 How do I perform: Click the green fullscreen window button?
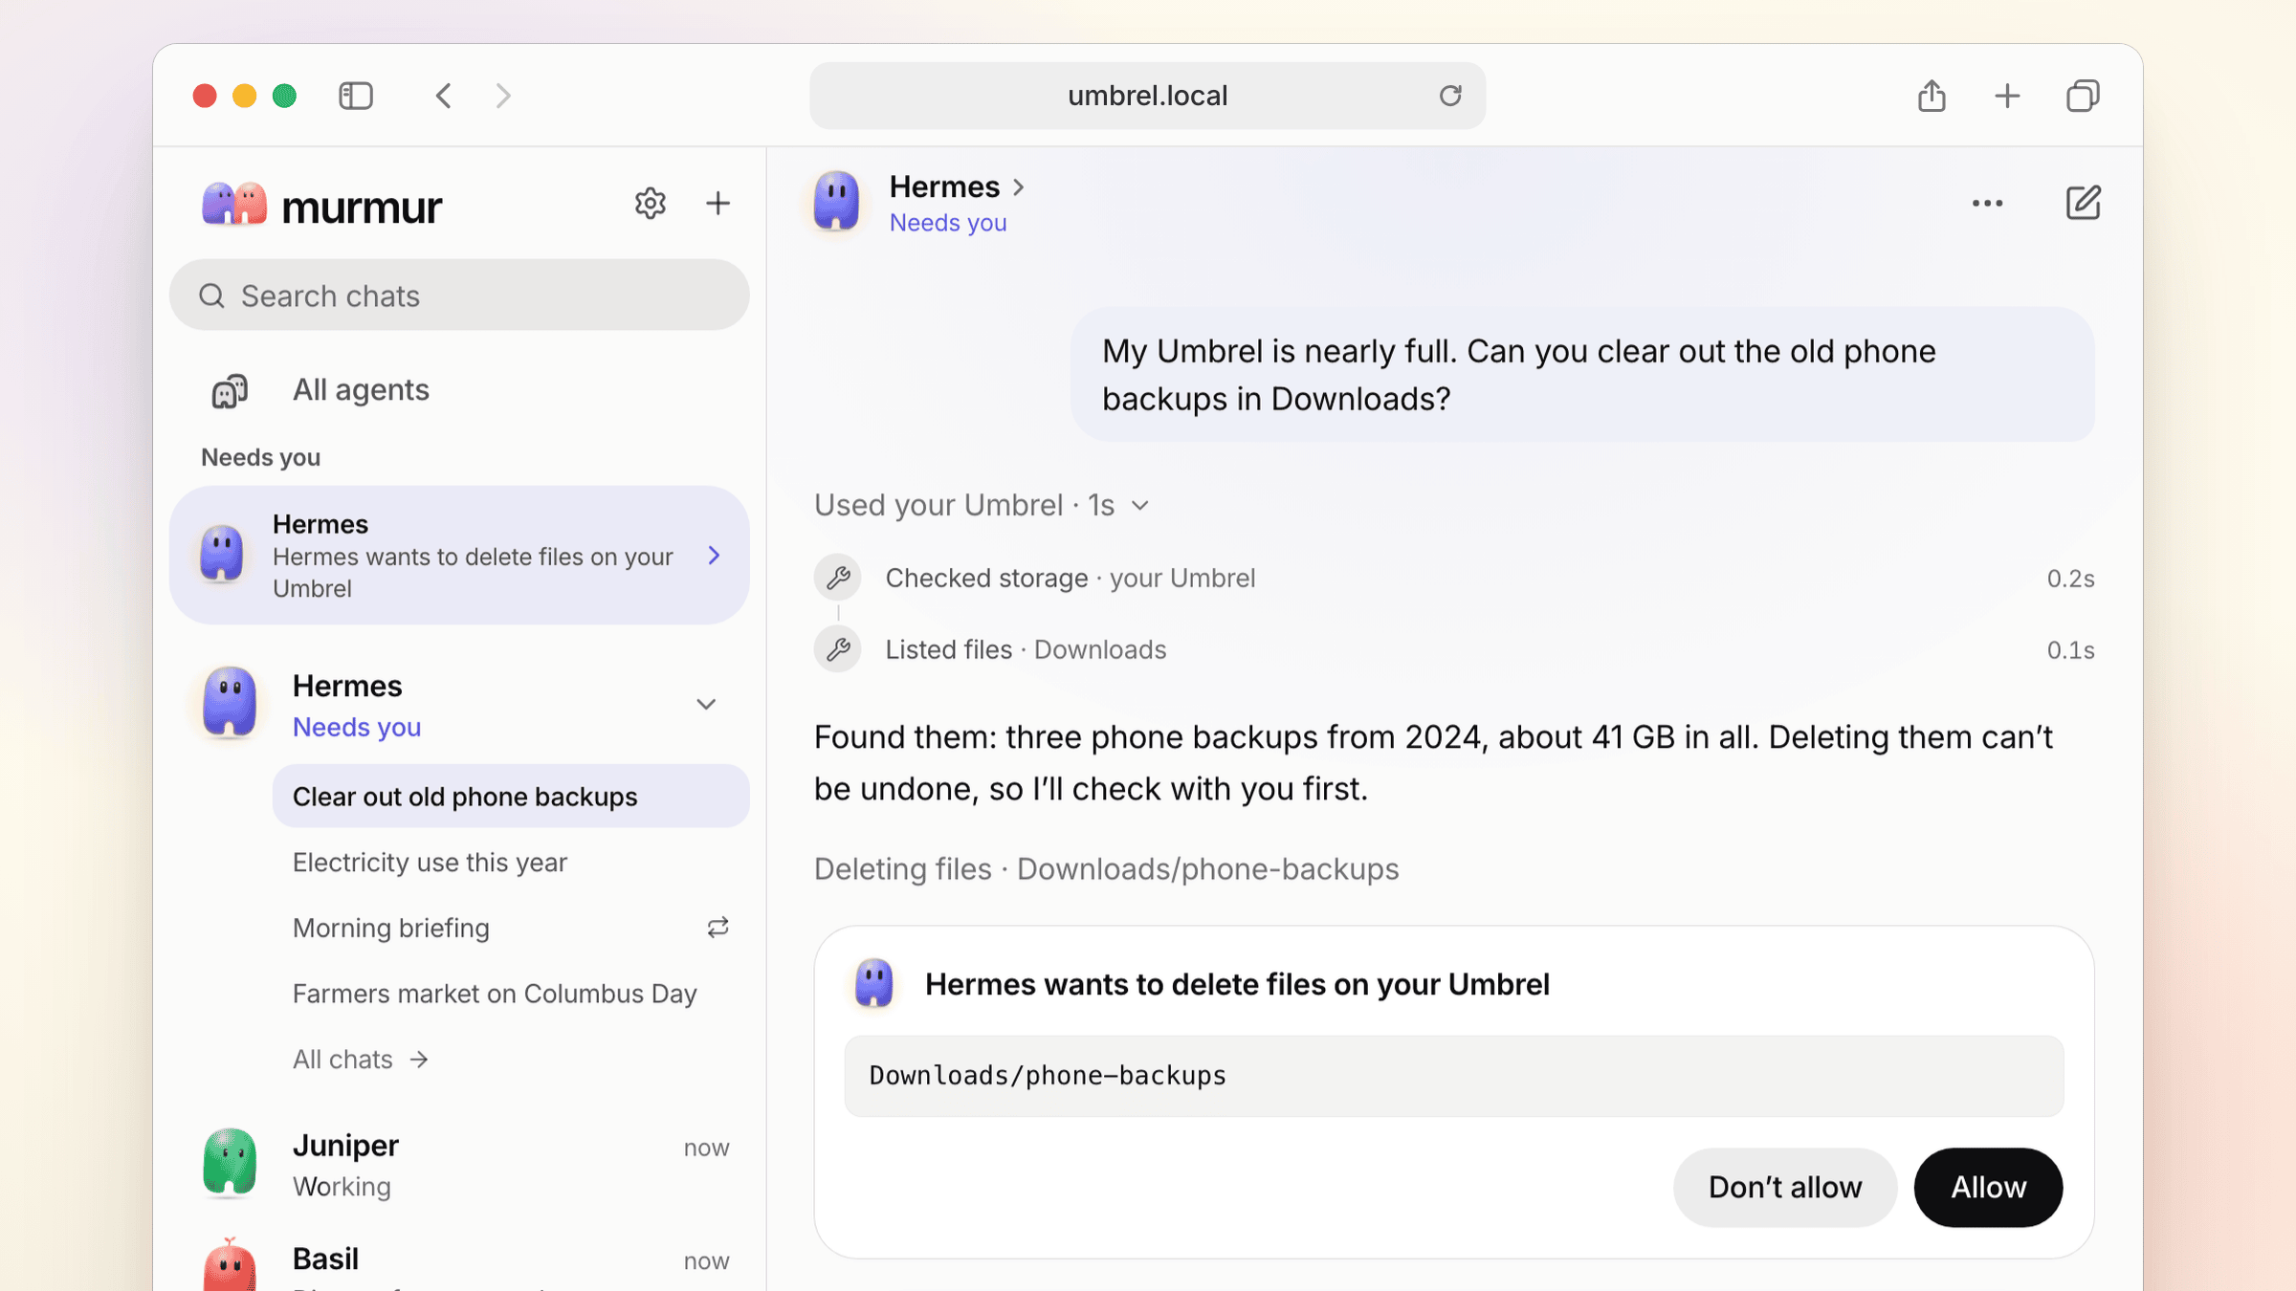[284, 96]
